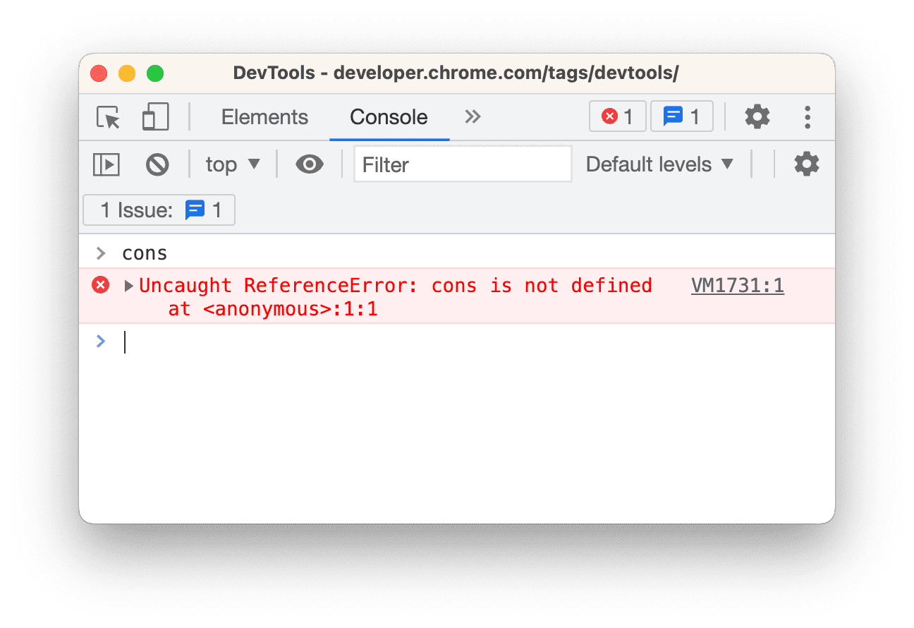
Task: Click the blue issues count badge
Action: tap(681, 117)
